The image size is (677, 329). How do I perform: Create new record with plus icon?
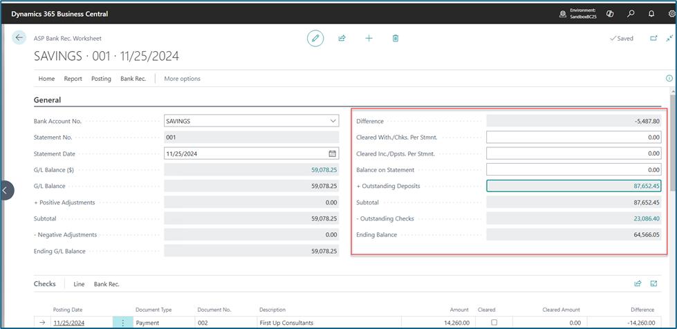(x=369, y=38)
